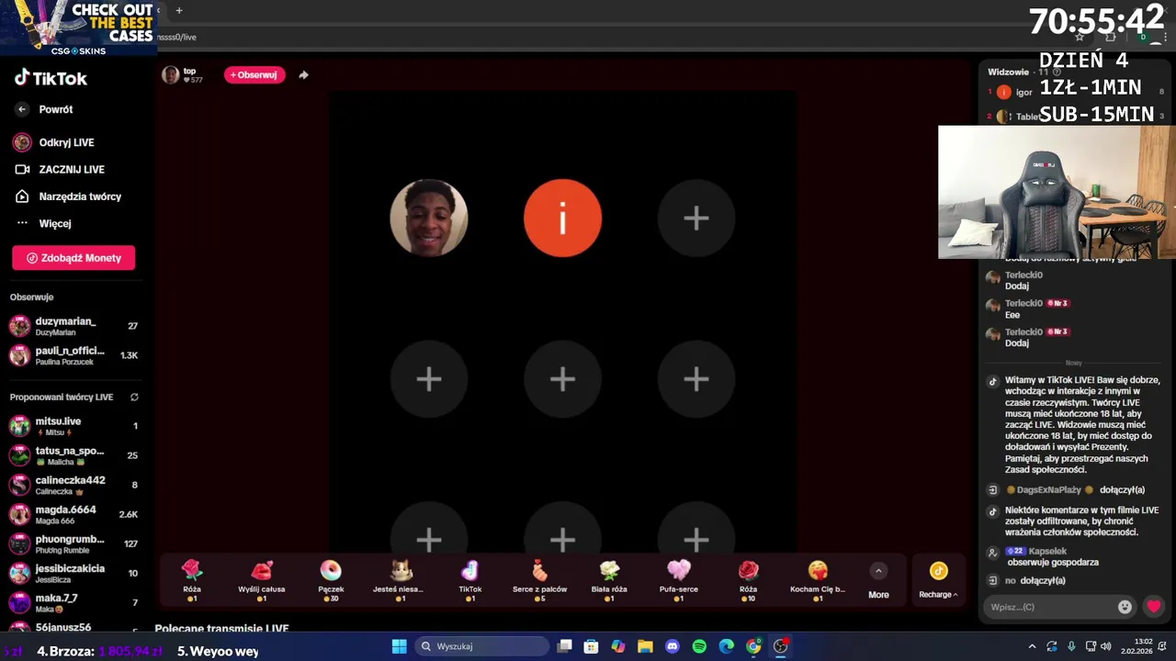The image size is (1176, 661).
Task: Send the Wyślij całusa gift
Action: [262, 580]
